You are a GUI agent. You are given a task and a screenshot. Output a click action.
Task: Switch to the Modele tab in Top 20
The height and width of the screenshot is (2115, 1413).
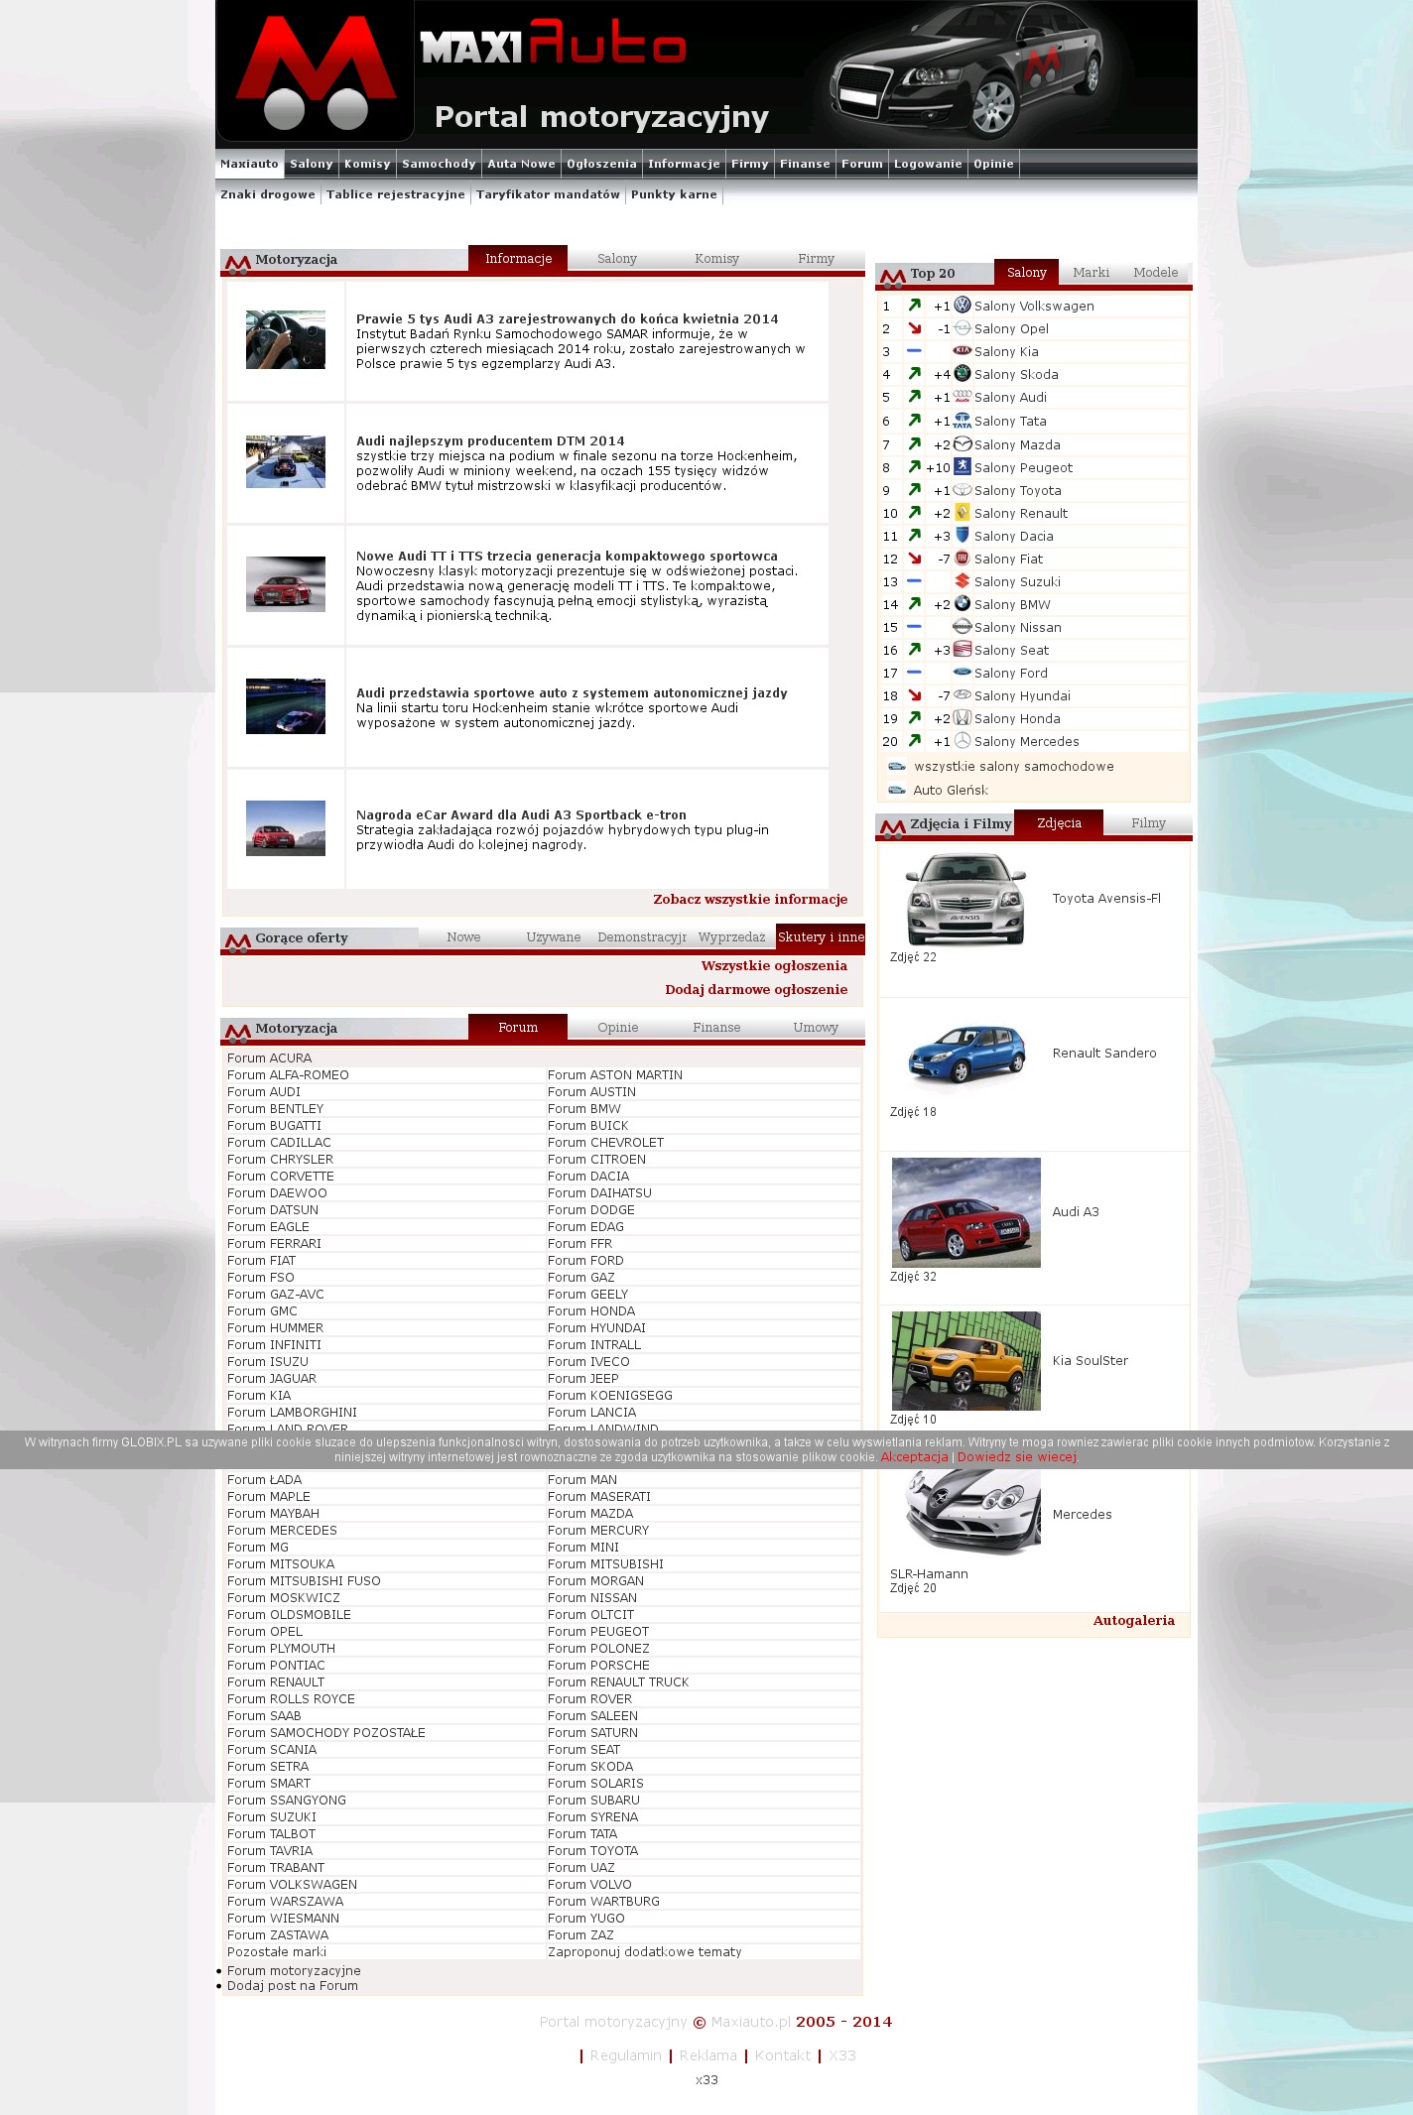[x=1156, y=273]
